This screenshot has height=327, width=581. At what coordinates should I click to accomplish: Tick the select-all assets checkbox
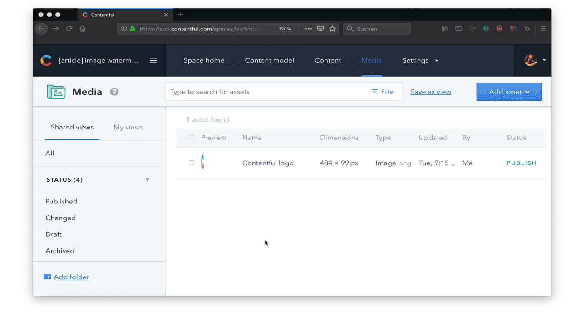click(192, 137)
